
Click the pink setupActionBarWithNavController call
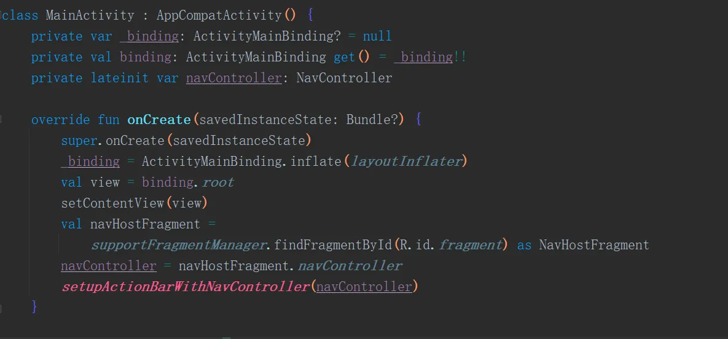click(x=186, y=287)
